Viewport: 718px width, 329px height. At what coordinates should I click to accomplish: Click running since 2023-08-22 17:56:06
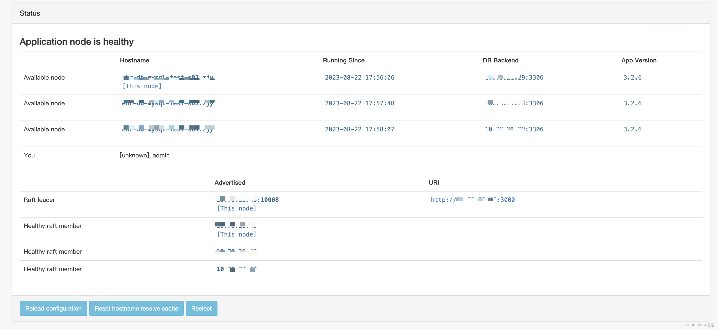(359, 77)
